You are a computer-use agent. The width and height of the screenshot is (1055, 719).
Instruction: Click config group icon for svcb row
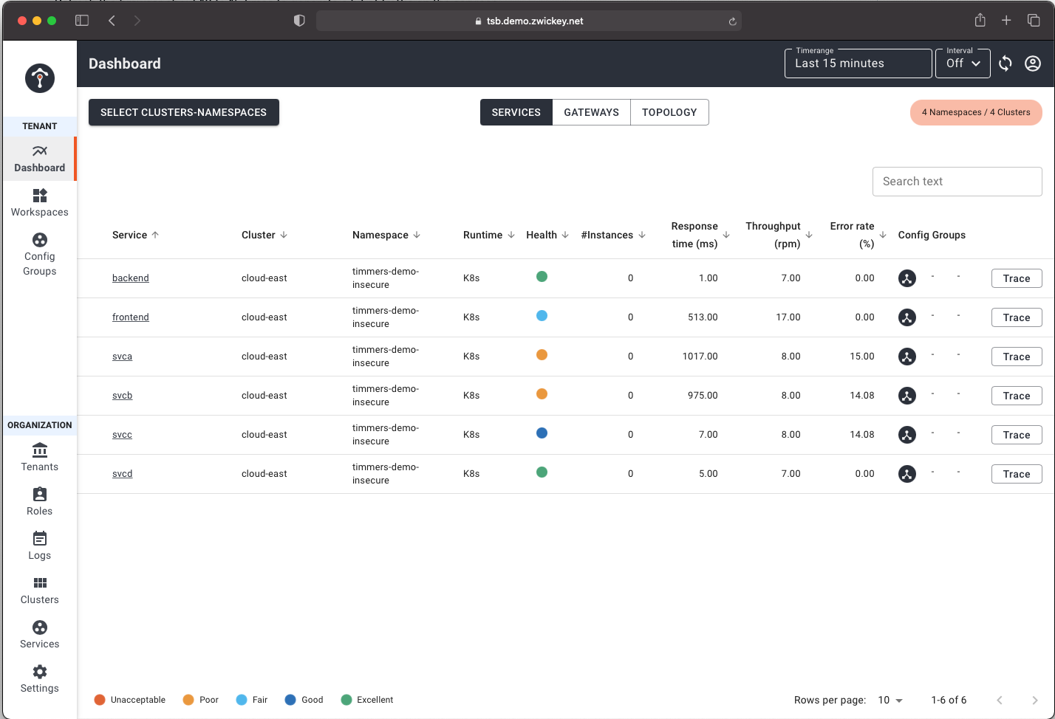point(907,396)
